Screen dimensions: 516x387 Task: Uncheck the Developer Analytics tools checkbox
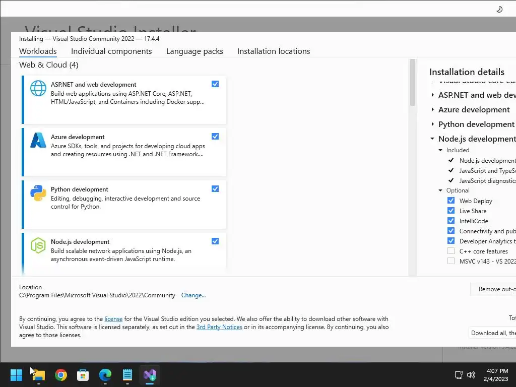451,241
